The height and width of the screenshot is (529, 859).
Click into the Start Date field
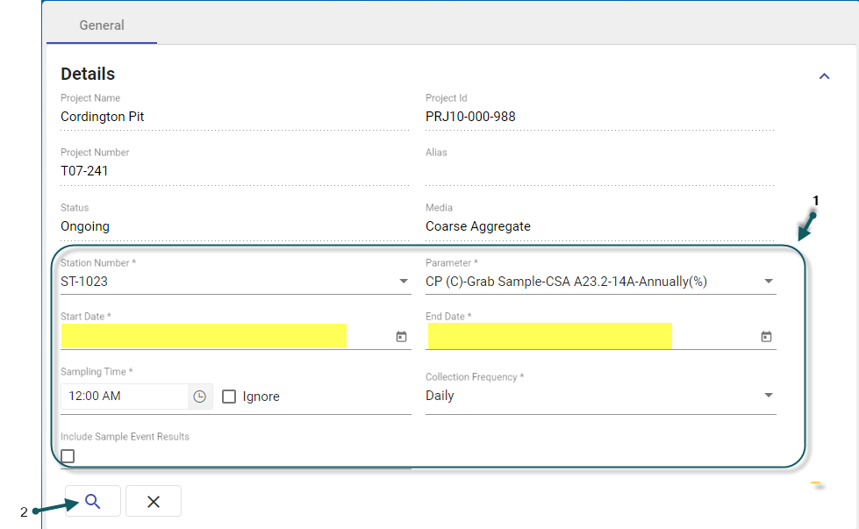click(x=204, y=336)
